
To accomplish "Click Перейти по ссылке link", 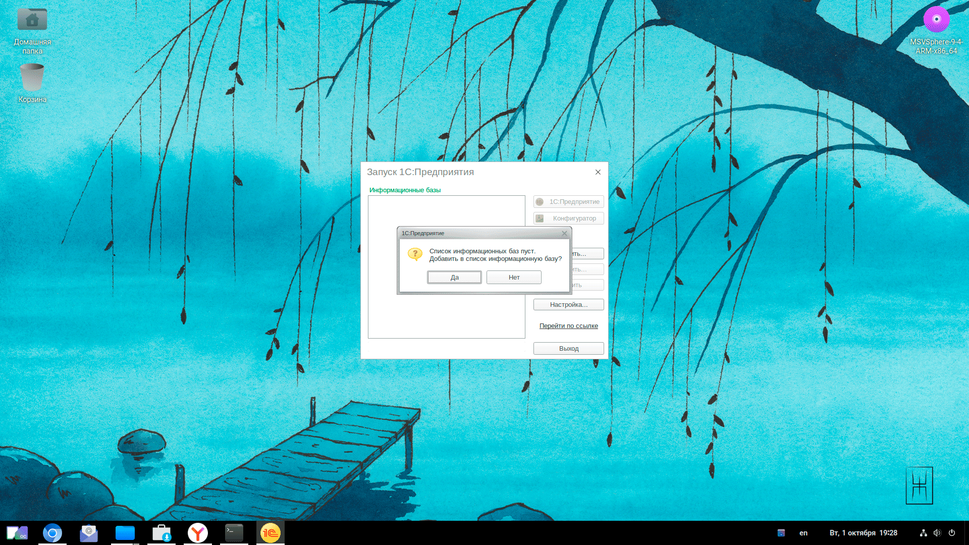I will click(568, 326).
